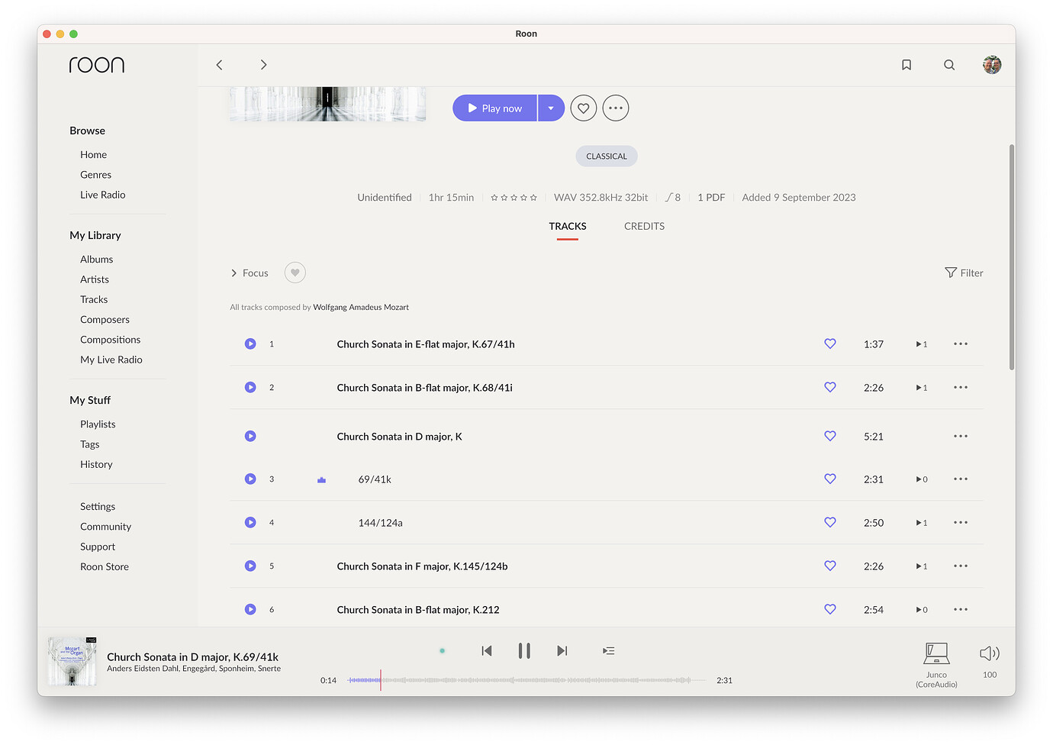Open the more options ellipsis next to Play now
The image size is (1053, 745).
[615, 108]
